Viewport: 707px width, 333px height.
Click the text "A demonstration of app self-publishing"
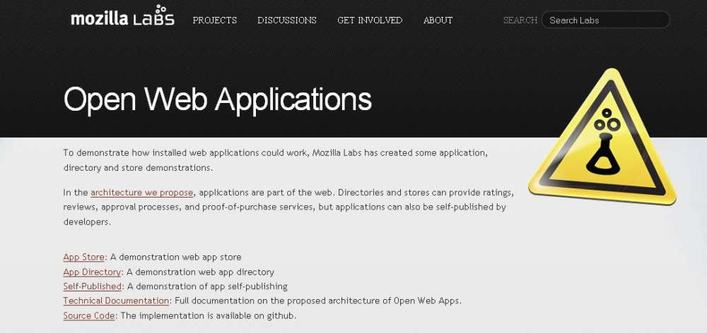click(x=207, y=286)
